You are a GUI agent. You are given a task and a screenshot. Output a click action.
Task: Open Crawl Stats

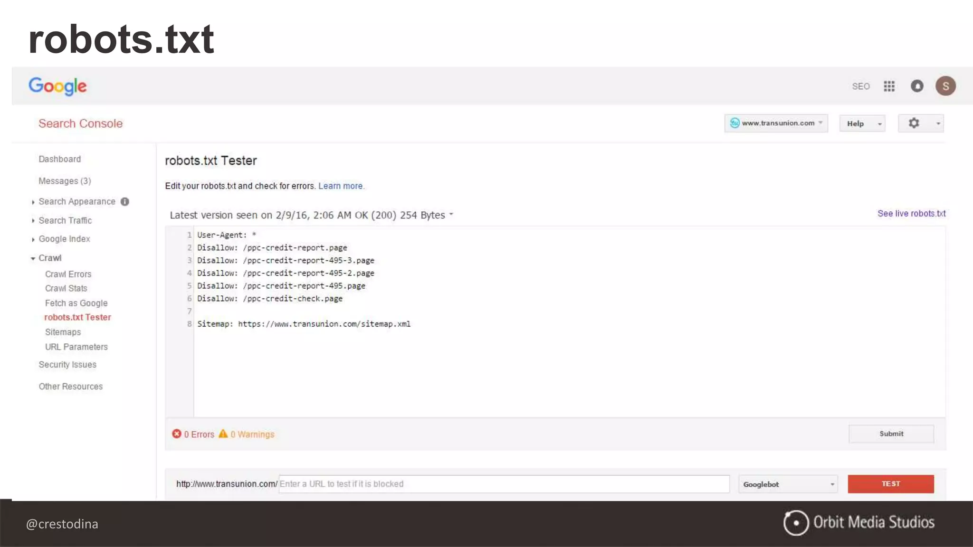coord(66,288)
